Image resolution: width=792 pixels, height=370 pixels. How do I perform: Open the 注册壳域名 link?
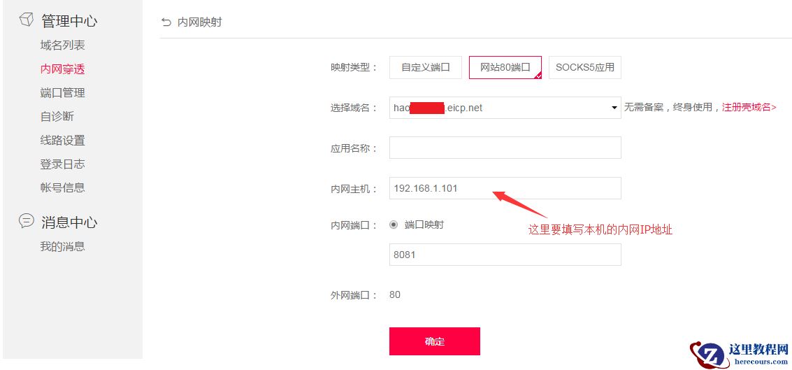[x=749, y=107]
